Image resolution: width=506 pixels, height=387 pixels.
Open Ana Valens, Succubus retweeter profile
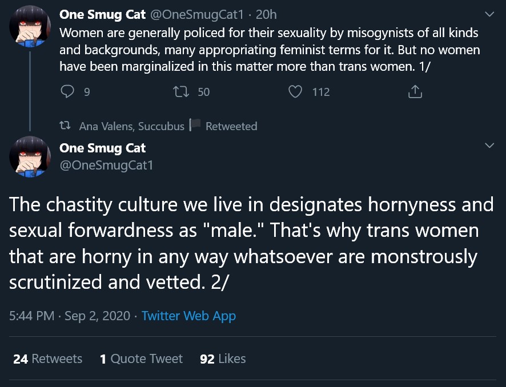(x=132, y=126)
